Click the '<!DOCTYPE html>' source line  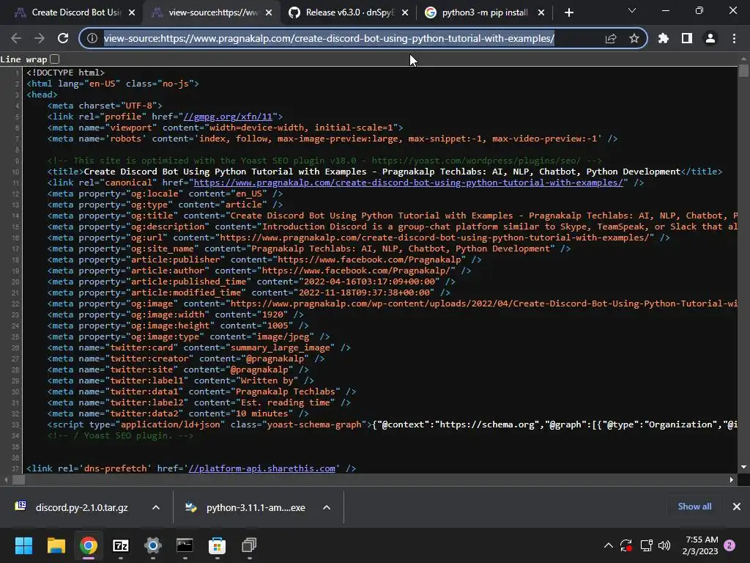coord(65,73)
